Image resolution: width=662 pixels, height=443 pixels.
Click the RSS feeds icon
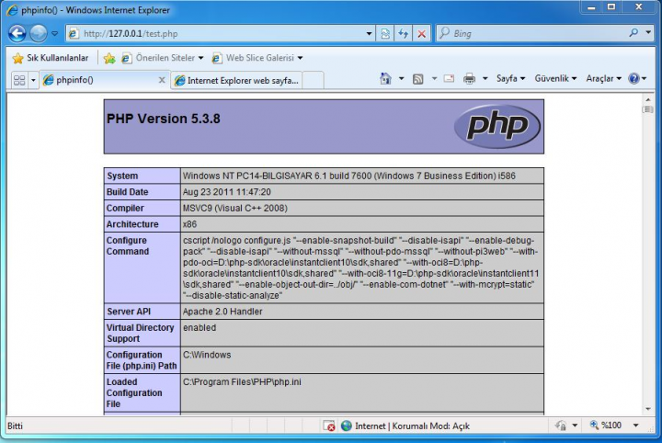(417, 79)
